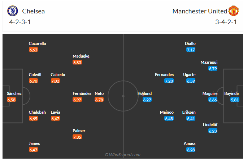Image resolution: width=243 pixels, height=159 pixels.
Task: Select player name Madueke
Action: [81, 56]
